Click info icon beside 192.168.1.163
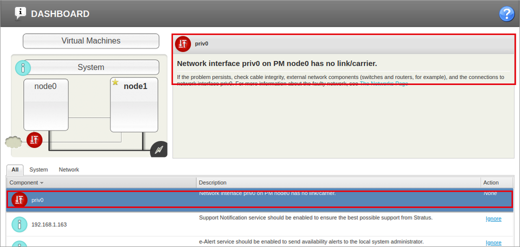Screen dimensions: 520x247 coord(19,224)
